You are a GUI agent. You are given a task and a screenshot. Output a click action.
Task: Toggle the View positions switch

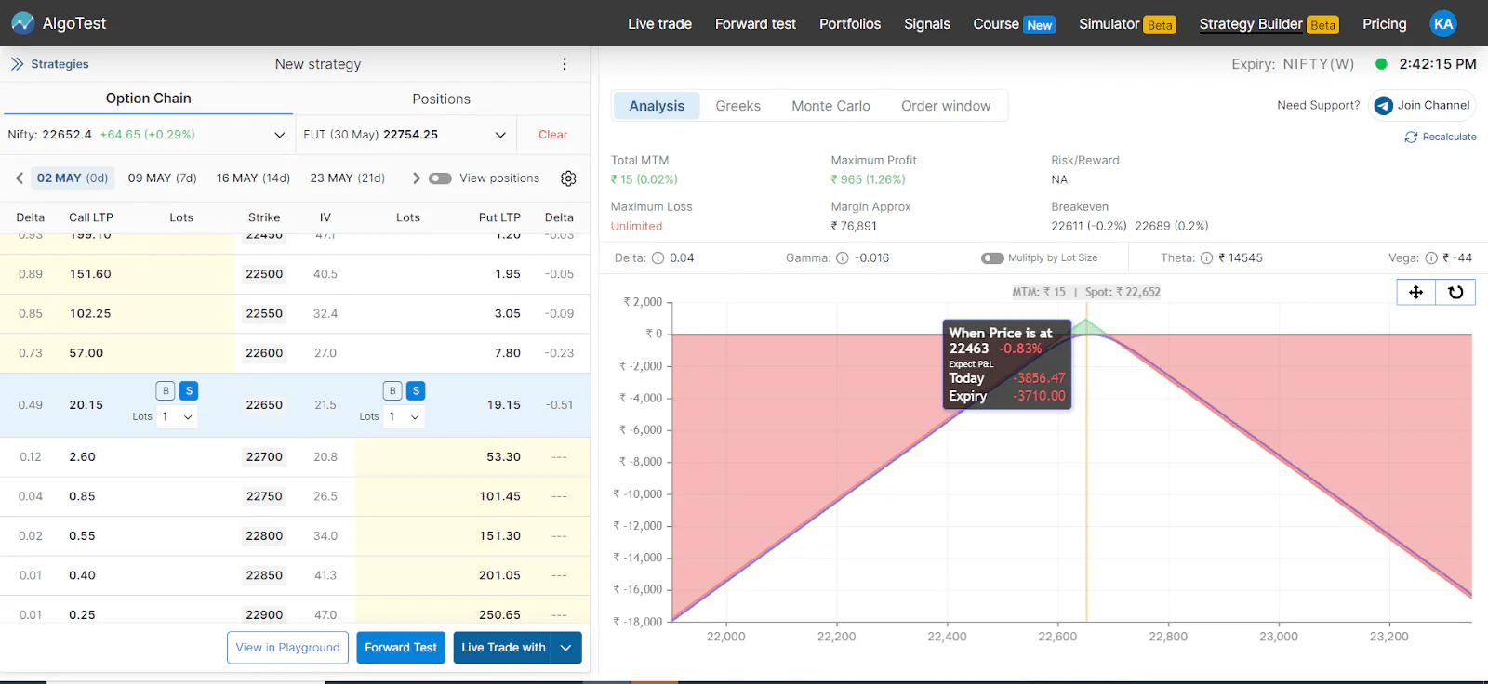[440, 178]
